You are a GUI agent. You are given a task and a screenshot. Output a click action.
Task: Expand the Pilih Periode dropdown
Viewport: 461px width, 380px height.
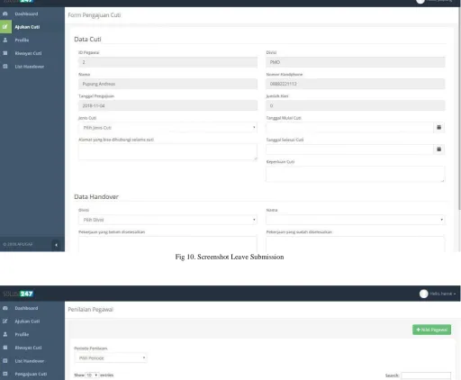111,357
